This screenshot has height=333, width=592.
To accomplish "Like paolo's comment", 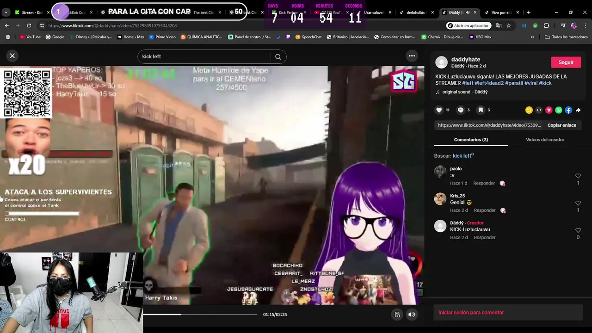I will [x=578, y=176].
